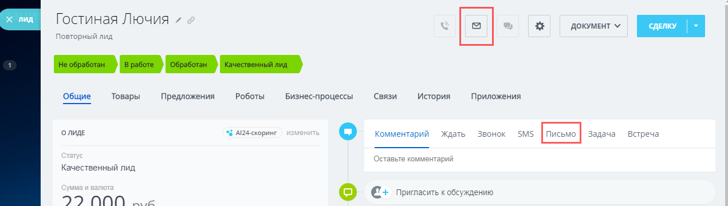Click Повторный лид subtitle text

pyautogui.click(x=84, y=36)
